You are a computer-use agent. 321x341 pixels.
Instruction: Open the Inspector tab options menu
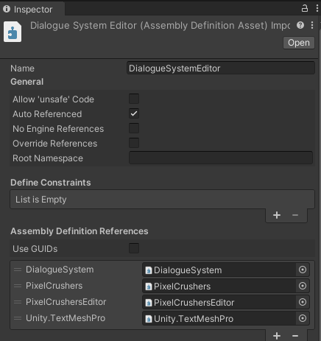317,8
